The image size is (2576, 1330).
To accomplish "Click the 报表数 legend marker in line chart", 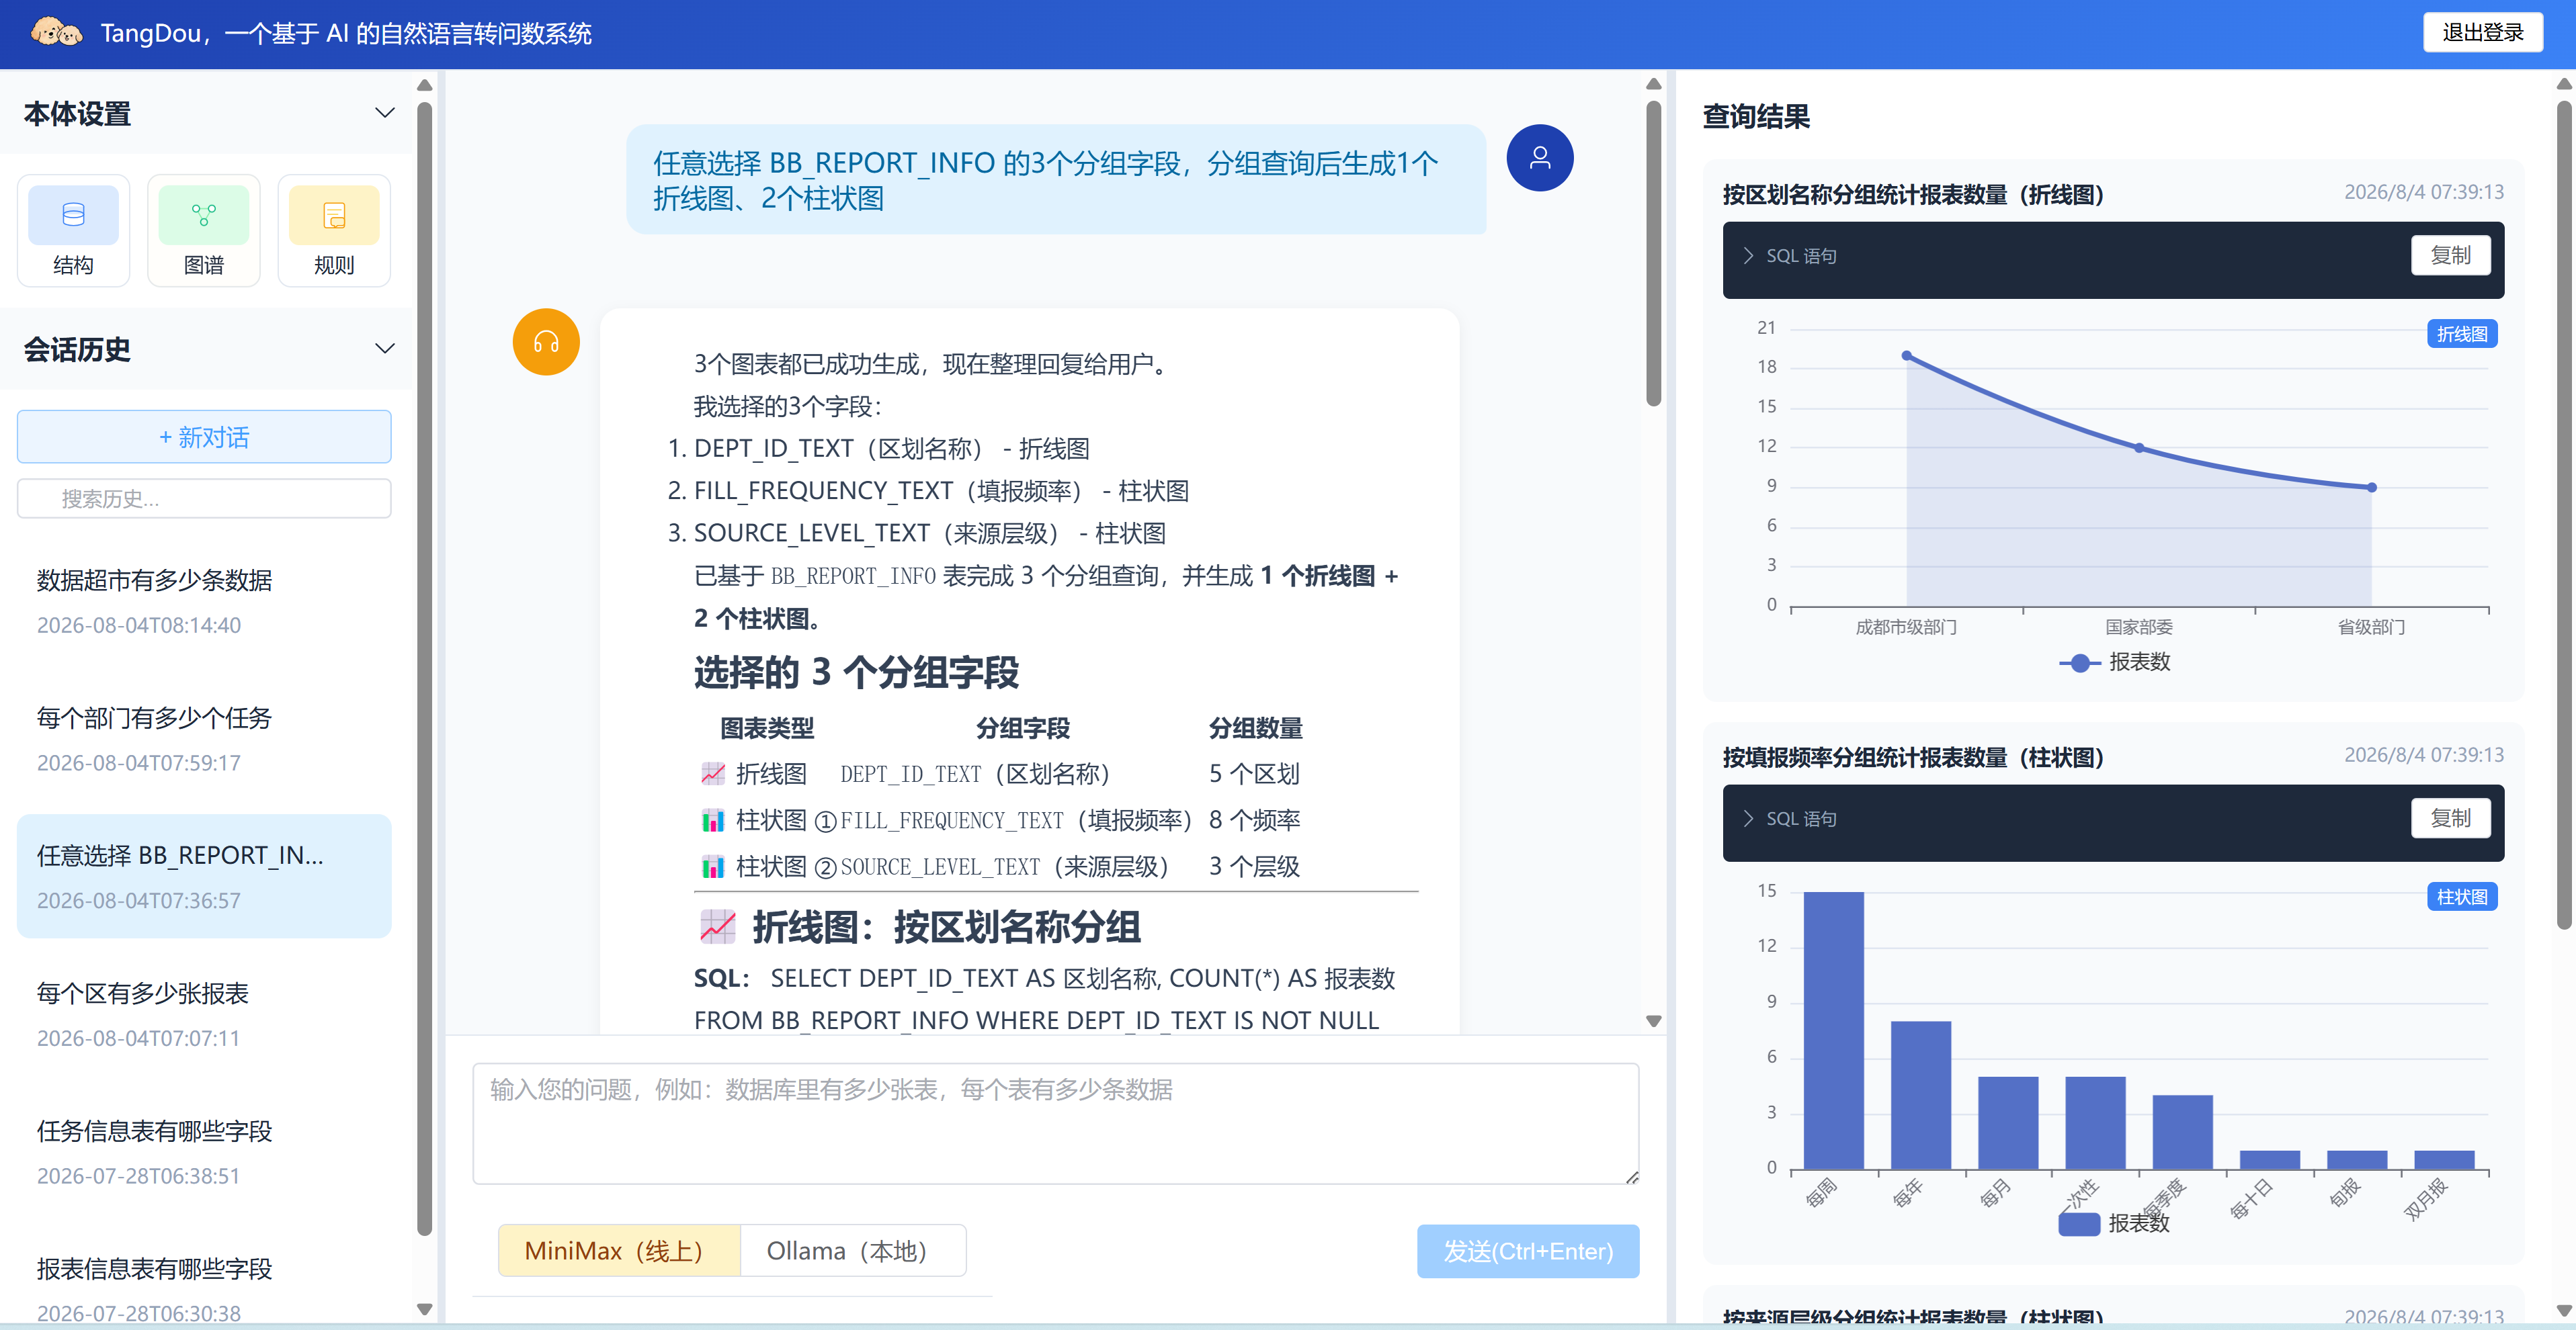I will click(2079, 662).
